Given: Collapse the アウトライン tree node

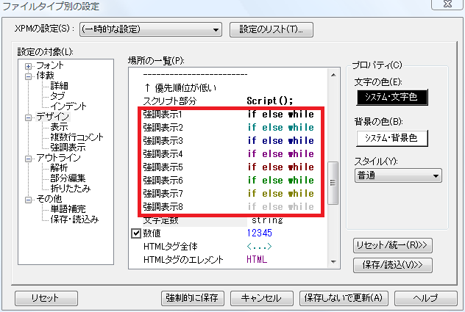Looking at the screenshot, I should [28, 159].
